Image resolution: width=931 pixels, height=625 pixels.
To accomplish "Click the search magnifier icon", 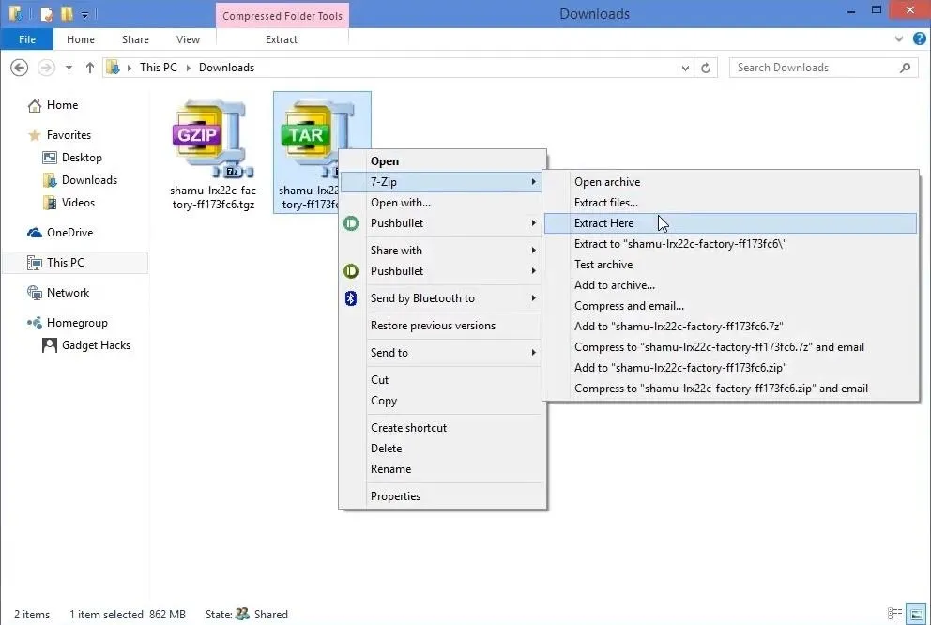I will (x=905, y=68).
